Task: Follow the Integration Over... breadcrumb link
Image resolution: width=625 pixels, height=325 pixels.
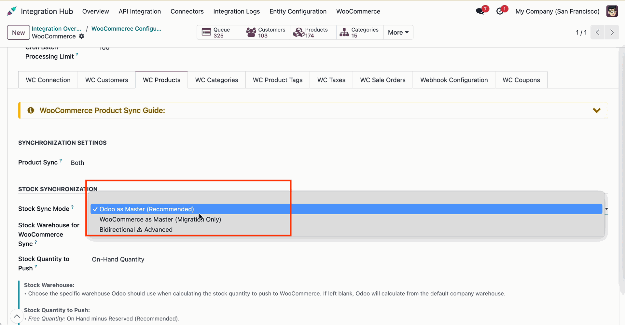Action: tap(56, 29)
